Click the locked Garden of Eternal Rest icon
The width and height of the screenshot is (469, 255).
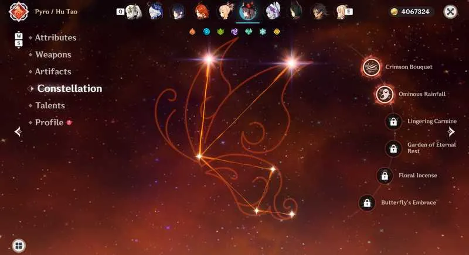click(x=393, y=148)
